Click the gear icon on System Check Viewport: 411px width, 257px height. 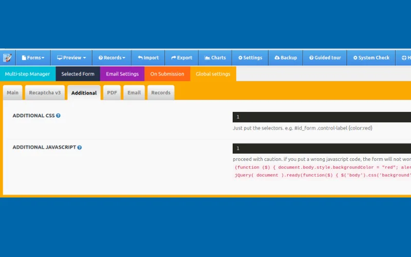pyautogui.click(x=355, y=58)
